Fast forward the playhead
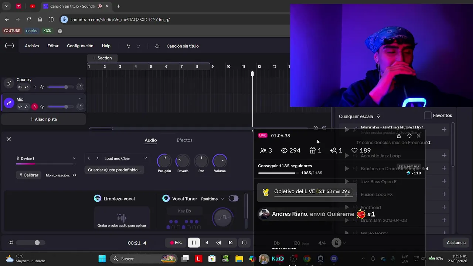Image resolution: width=473 pixels, height=266 pixels. tap(231, 243)
